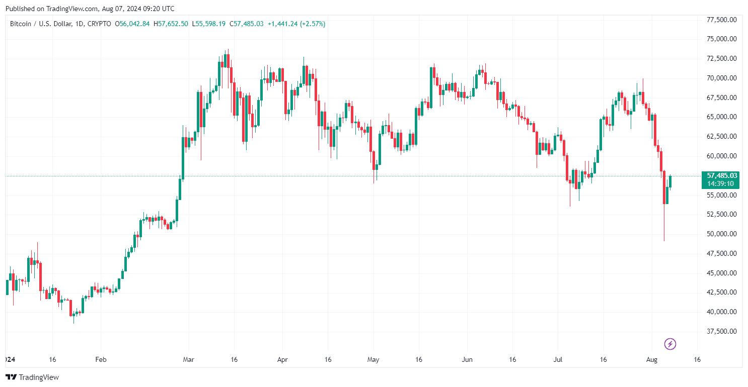
Task: Click the 'Apr' date axis label
Action: [x=282, y=360]
